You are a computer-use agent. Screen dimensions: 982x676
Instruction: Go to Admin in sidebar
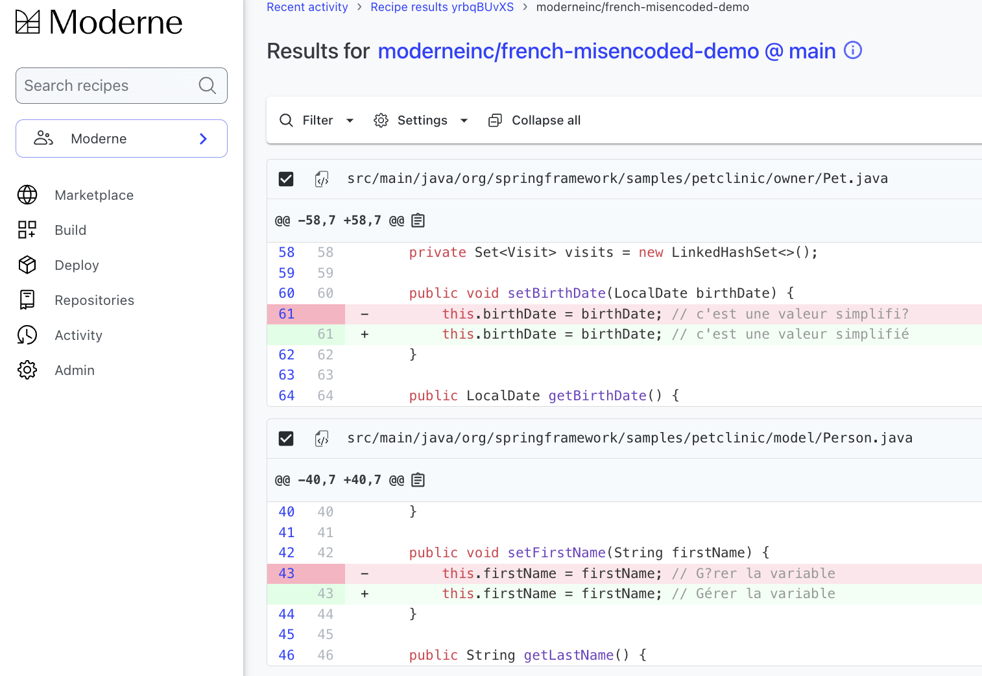click(75, 370)
